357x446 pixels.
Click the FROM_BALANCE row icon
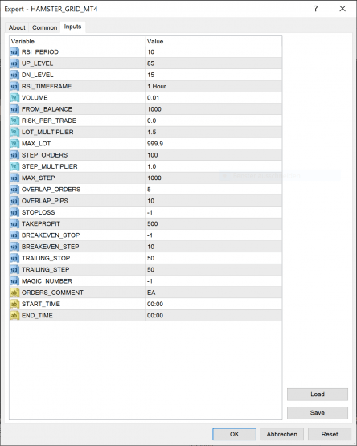point(14,109)
